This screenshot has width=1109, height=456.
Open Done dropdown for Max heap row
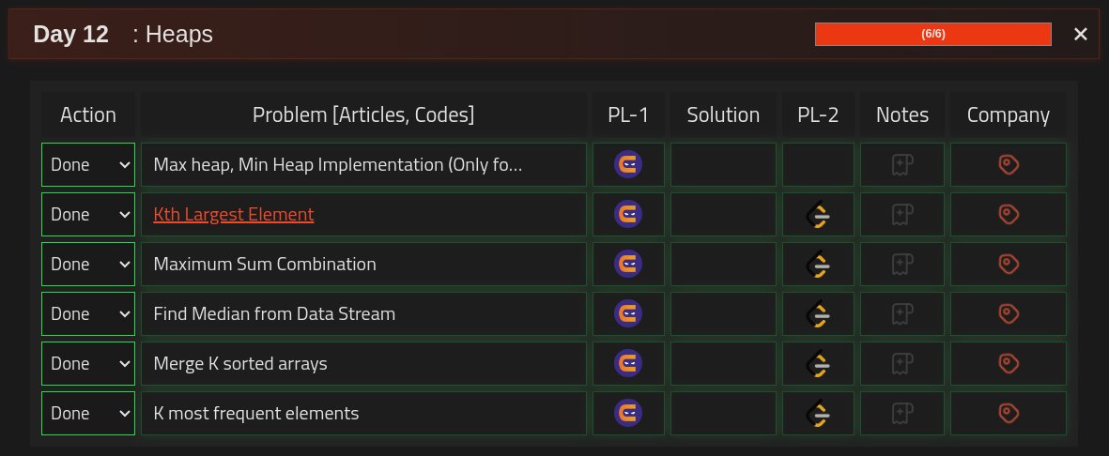pyautogui.click(x=88, y=165)
